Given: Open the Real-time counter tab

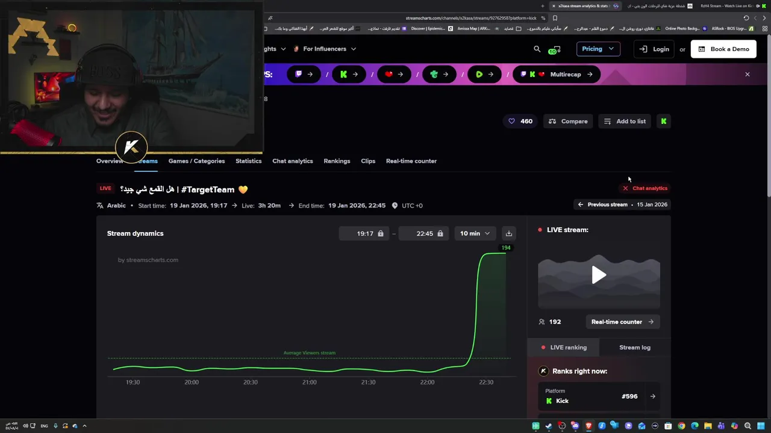Looking at the screenshot, I should tap(411, 161).
